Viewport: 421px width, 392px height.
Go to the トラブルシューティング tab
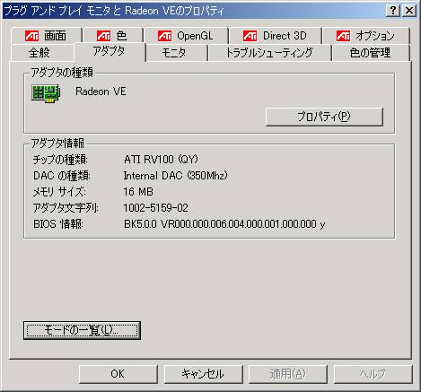(x=269, y=53)
